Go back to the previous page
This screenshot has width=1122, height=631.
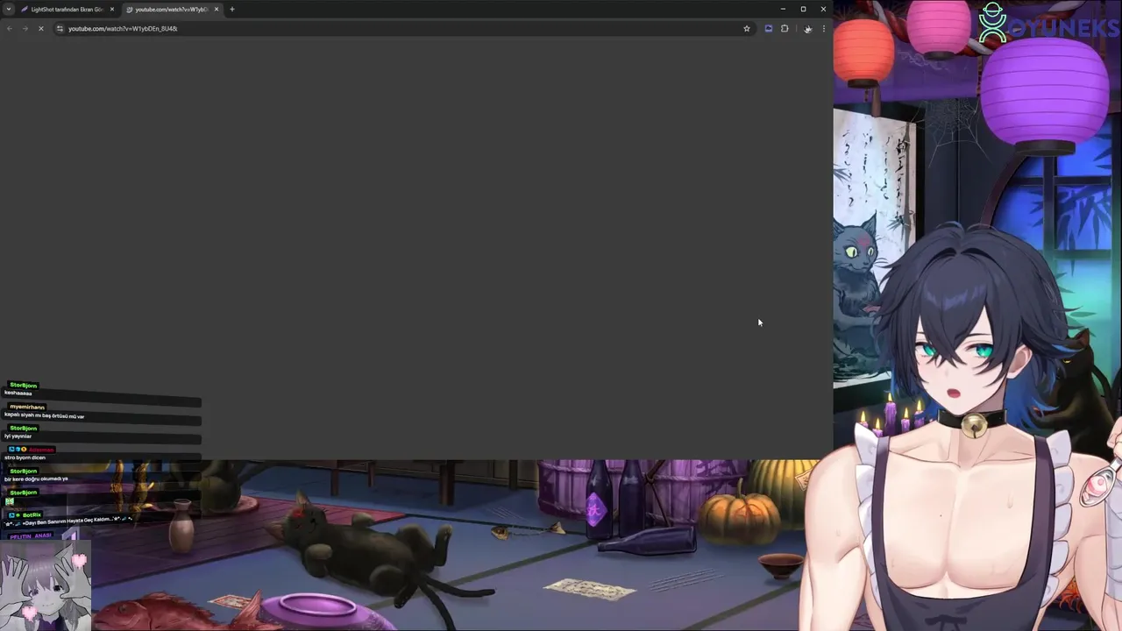click(x=10, y=29)
